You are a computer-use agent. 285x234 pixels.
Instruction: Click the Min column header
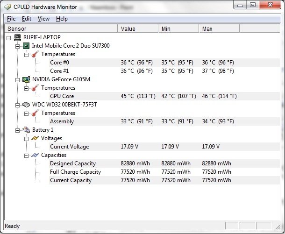point(178,28)
